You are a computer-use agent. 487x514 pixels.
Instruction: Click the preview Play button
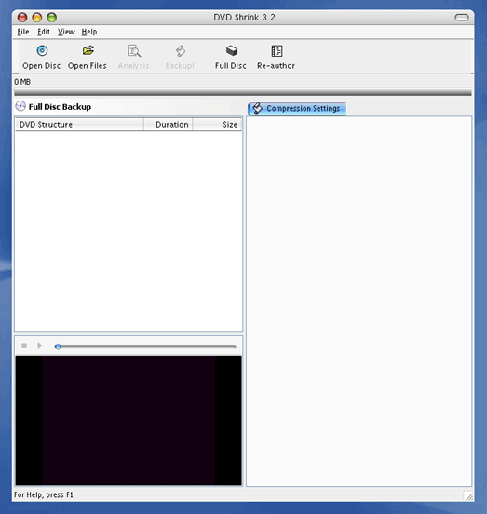coord(40,345)
